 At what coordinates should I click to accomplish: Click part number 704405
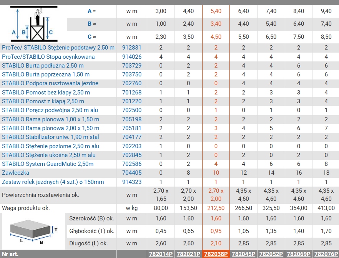pos(132,173)
